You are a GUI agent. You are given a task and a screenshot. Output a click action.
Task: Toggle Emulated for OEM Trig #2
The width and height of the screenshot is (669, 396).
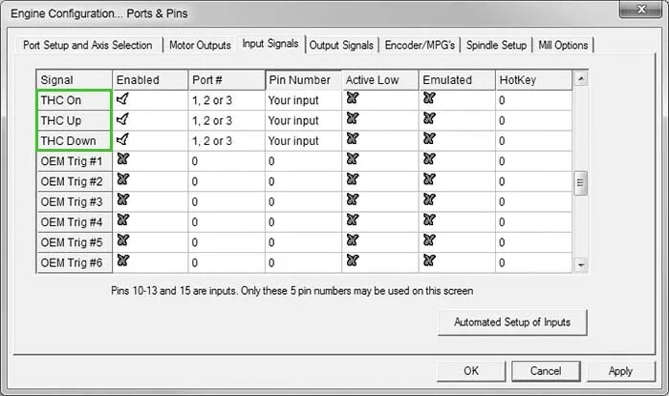click(x=429, y=179)
